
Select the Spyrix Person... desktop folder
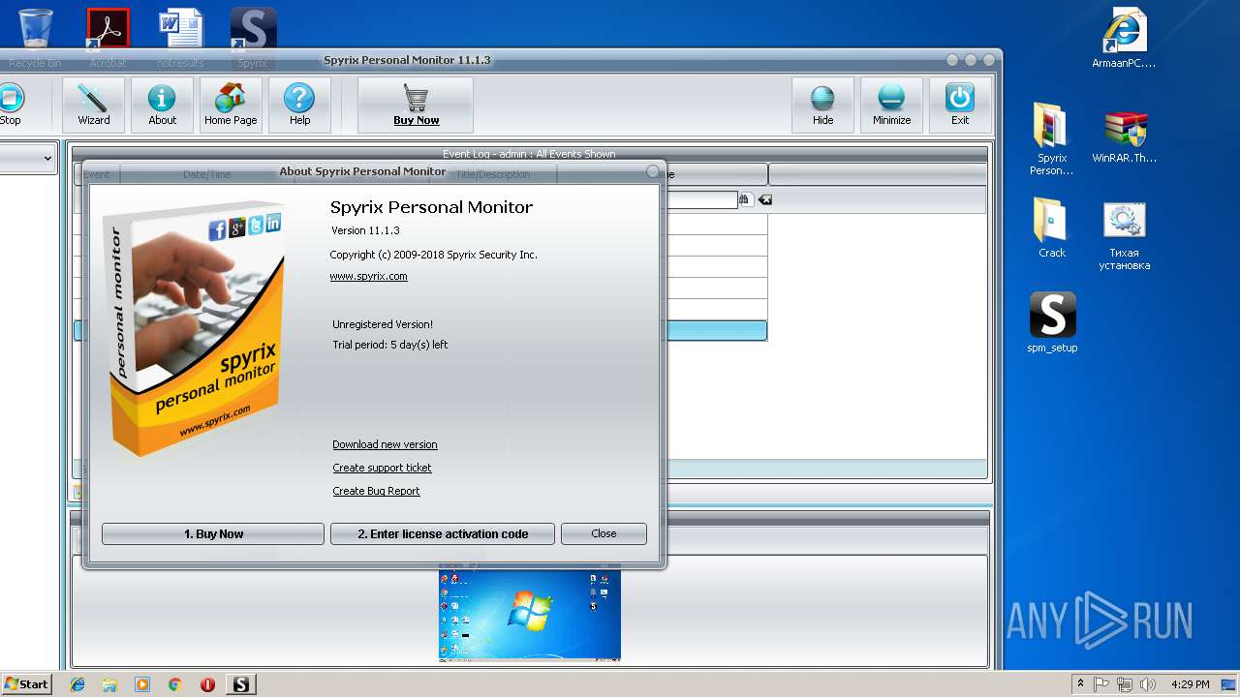(1052, 139)
